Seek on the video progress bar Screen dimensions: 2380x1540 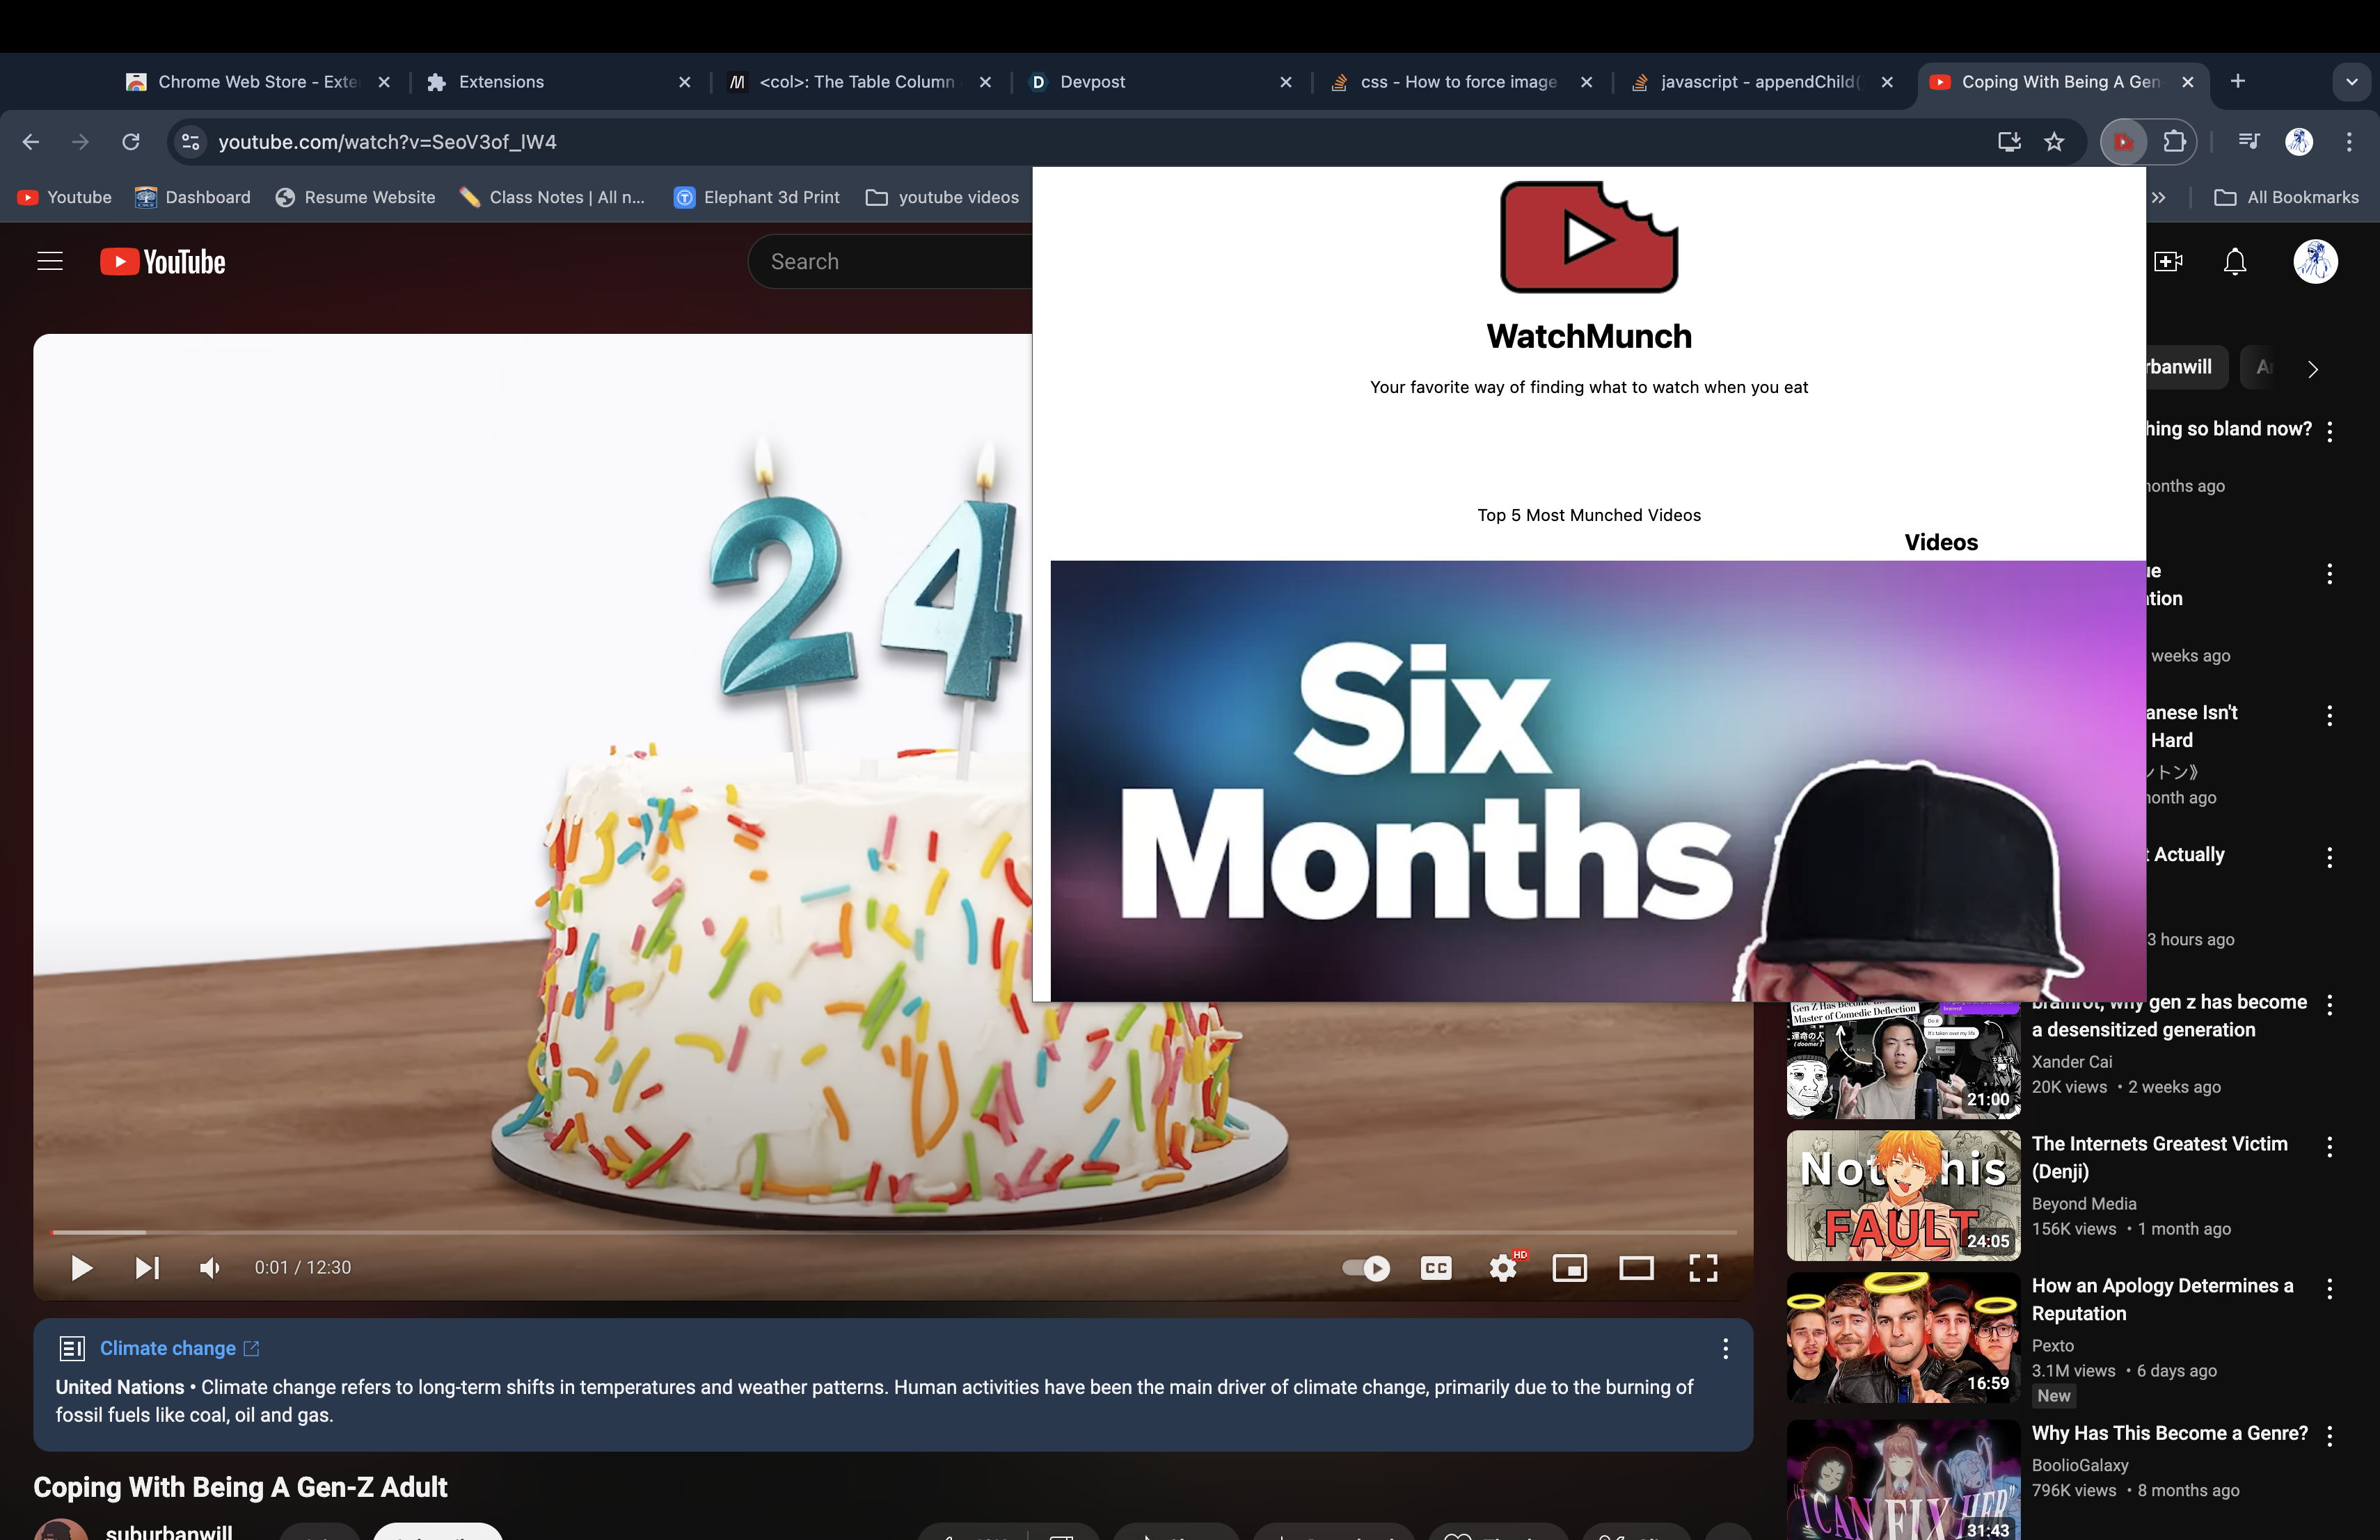pyautogui.click(x=893, y=1232)
